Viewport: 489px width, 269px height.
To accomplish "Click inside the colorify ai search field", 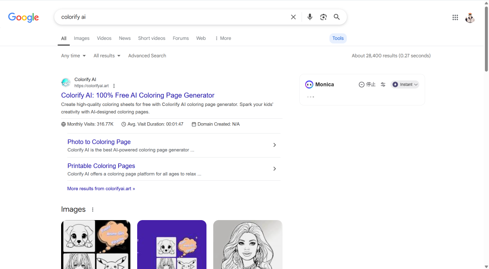I will pos(172,17).
